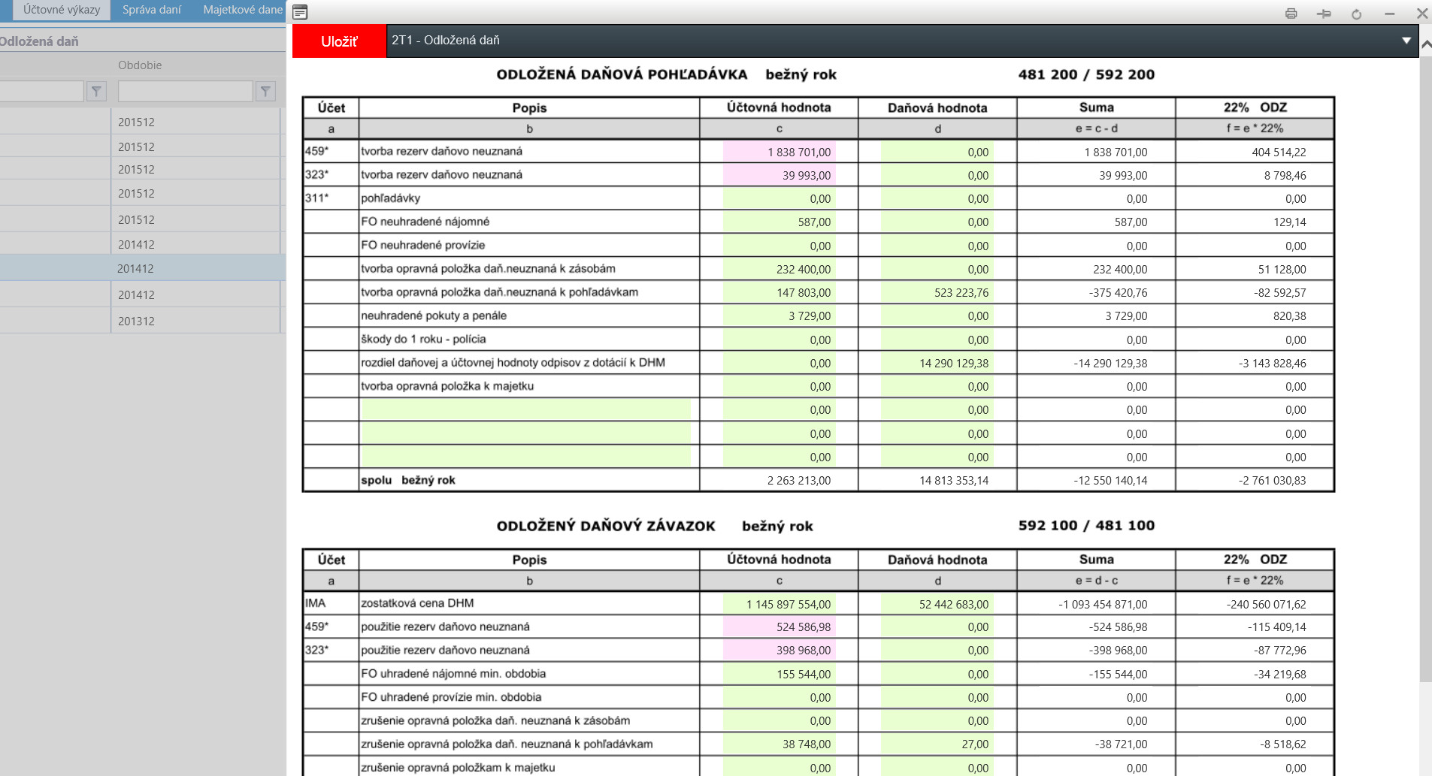Click the 524 586,98 použitie rezerv cell
This screenshot has width=1432, height=776.
point(780,627)
